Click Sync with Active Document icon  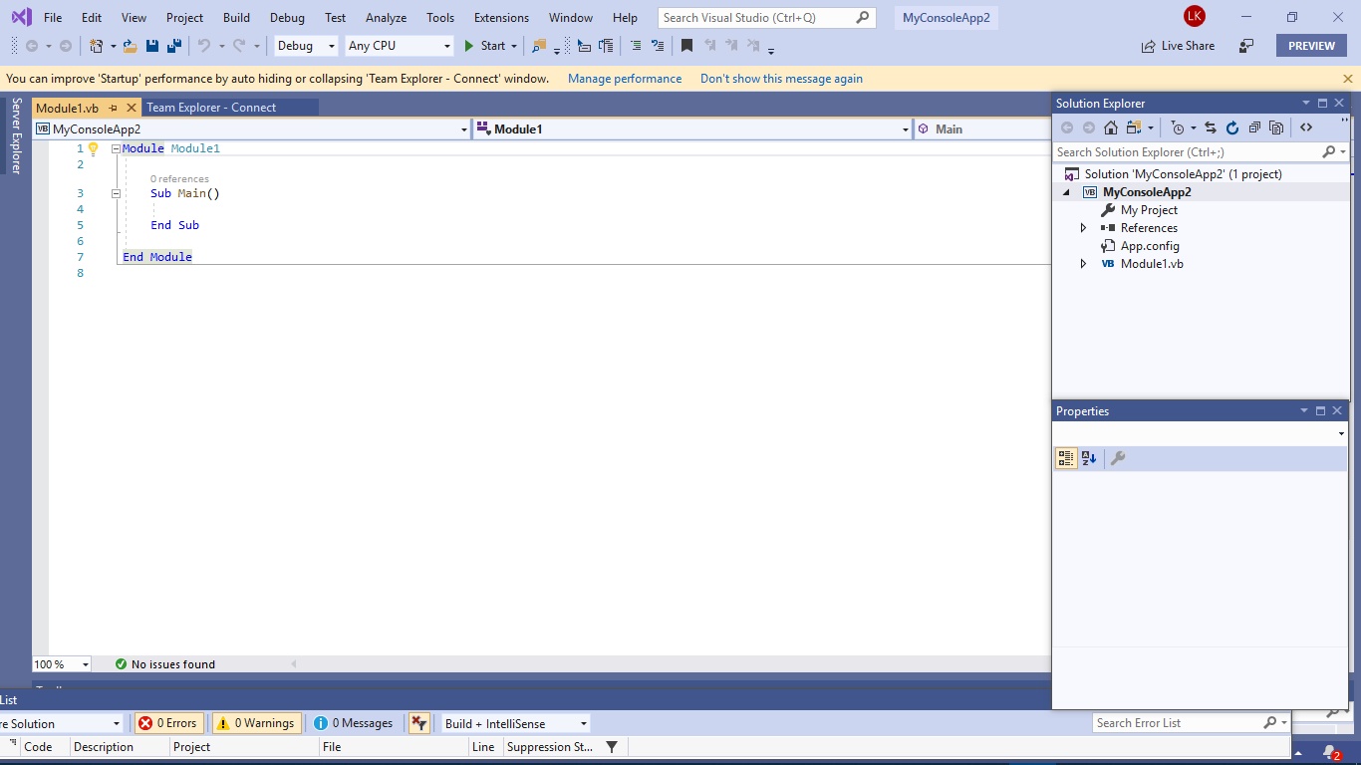(x=1211, y=127)
